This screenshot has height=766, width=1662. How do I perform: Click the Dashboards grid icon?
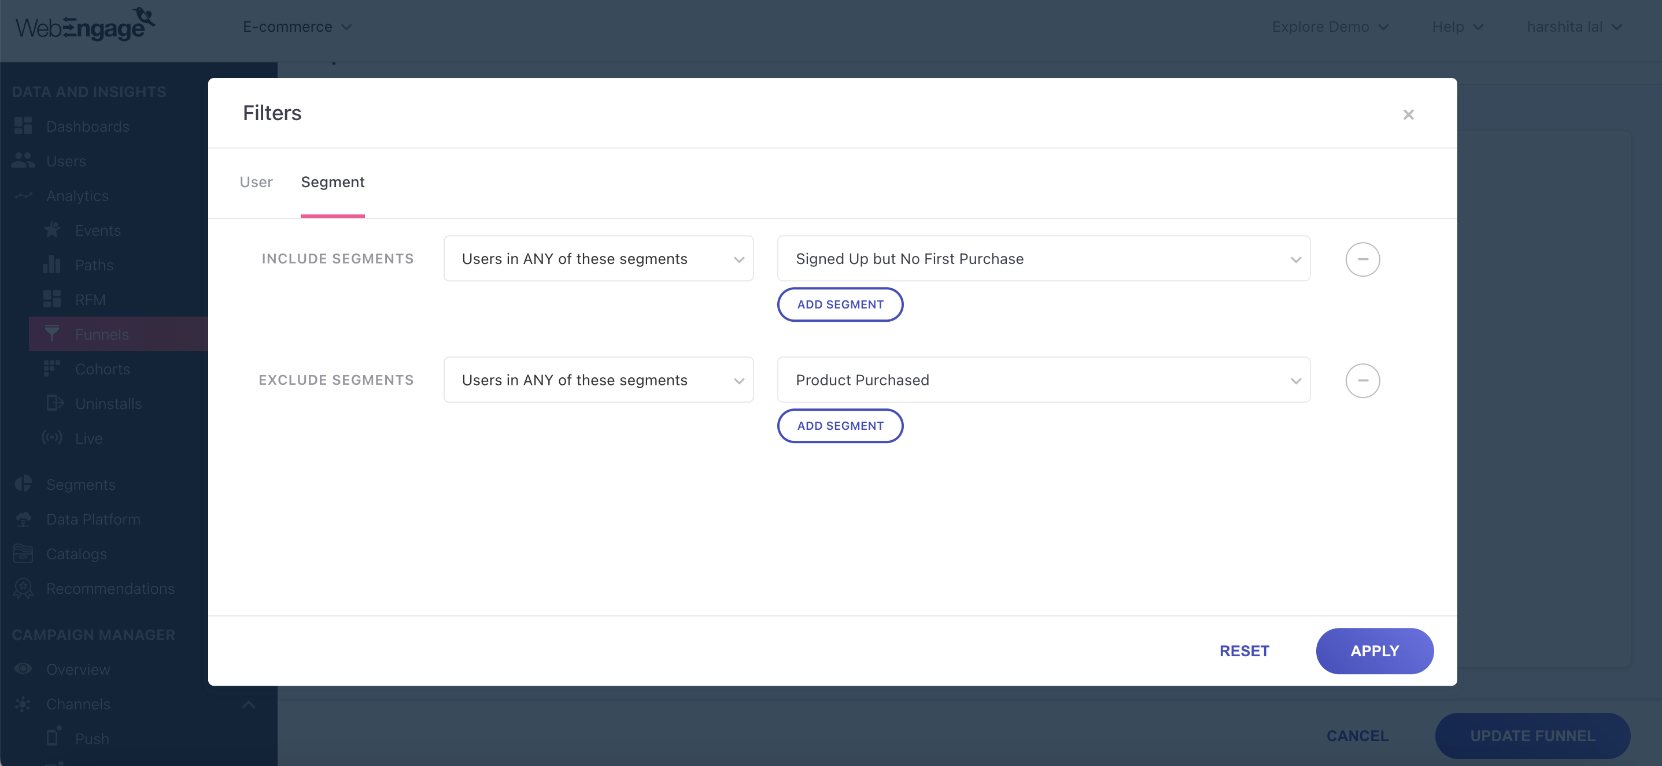(23, 125)
